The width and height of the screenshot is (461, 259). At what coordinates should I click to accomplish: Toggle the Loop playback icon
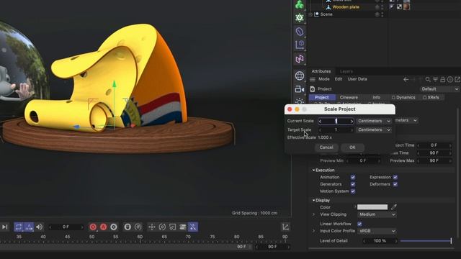pos(19,227)
